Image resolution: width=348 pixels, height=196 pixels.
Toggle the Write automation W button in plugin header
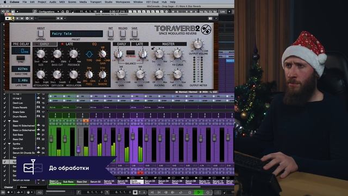pyautogui.click(x=22, y=19)
